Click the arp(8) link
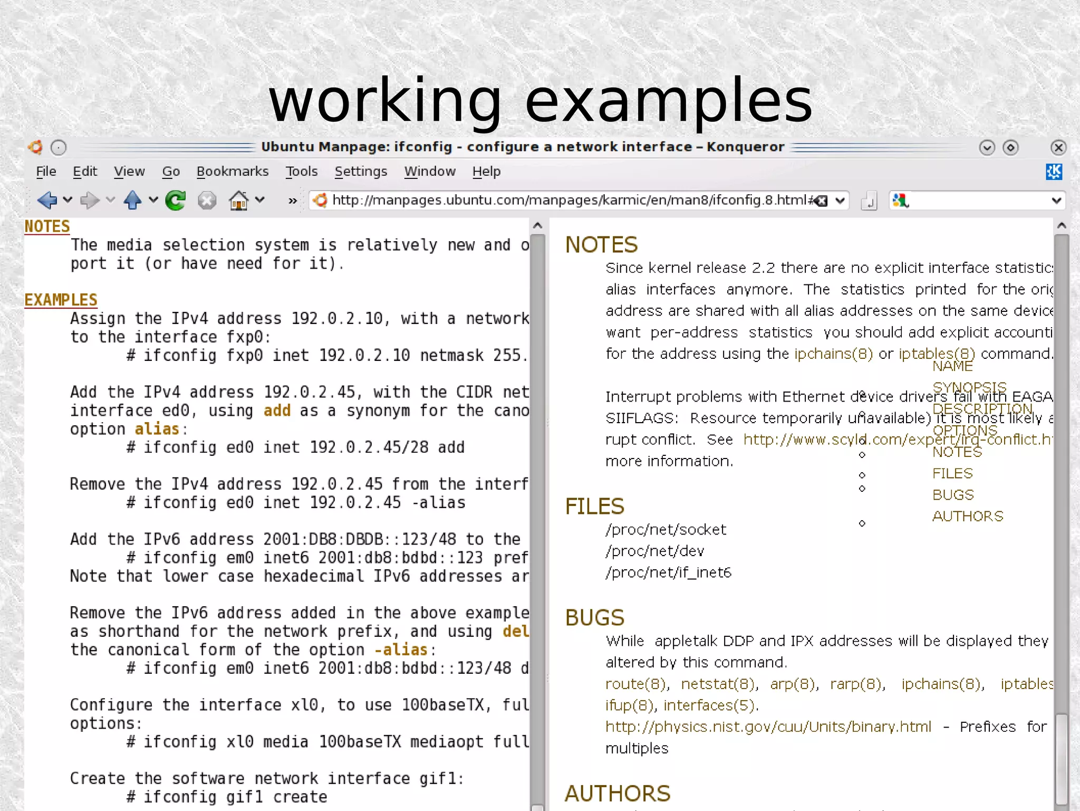 tap(793, 684)
